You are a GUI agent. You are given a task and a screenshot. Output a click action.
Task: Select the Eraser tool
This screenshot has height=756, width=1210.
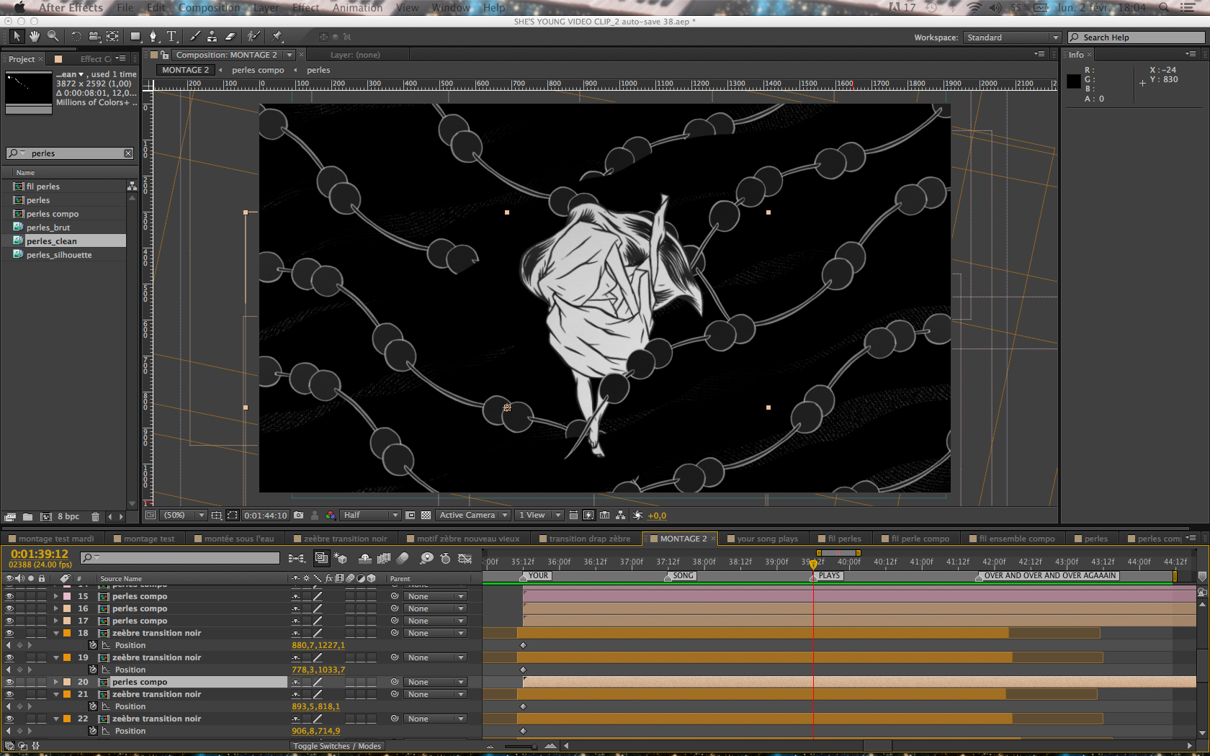(x=230, y=36)
